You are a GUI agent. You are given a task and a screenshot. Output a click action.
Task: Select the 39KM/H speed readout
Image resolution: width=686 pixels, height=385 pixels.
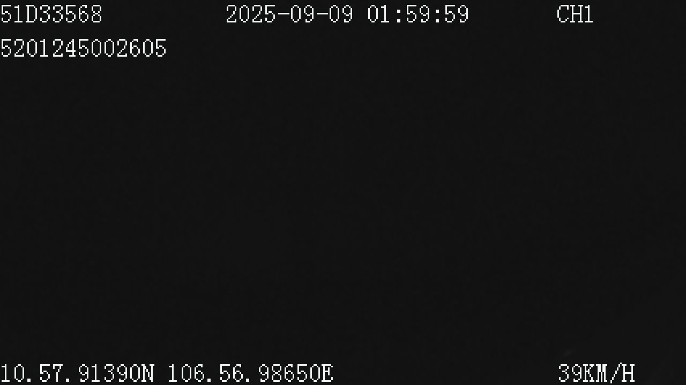pos(596,373)
